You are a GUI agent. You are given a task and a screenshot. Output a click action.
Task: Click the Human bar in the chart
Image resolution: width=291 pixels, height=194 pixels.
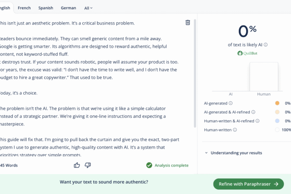pyautogui.click(x=264, y=77)
